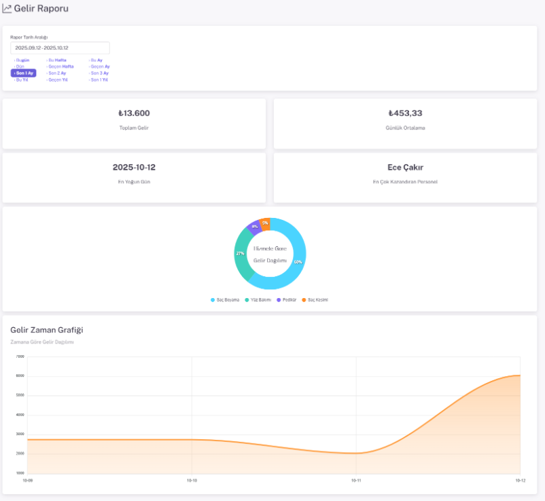Click the Gelir Raporu chart icon
This screenshot has width=545, height=501.
pos(7,9)
